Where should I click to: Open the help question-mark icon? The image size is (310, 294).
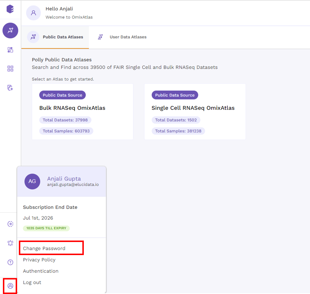[x=10, y=262]
